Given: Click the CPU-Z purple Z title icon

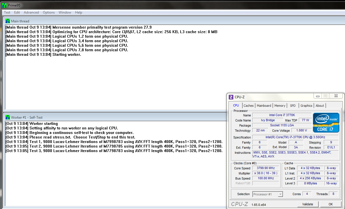Looking at the screenshot, I should pos(231,97).
